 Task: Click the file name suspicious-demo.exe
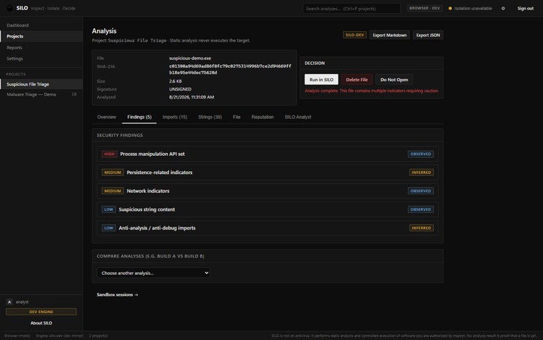pyautogui.click(x=190, y=58)
